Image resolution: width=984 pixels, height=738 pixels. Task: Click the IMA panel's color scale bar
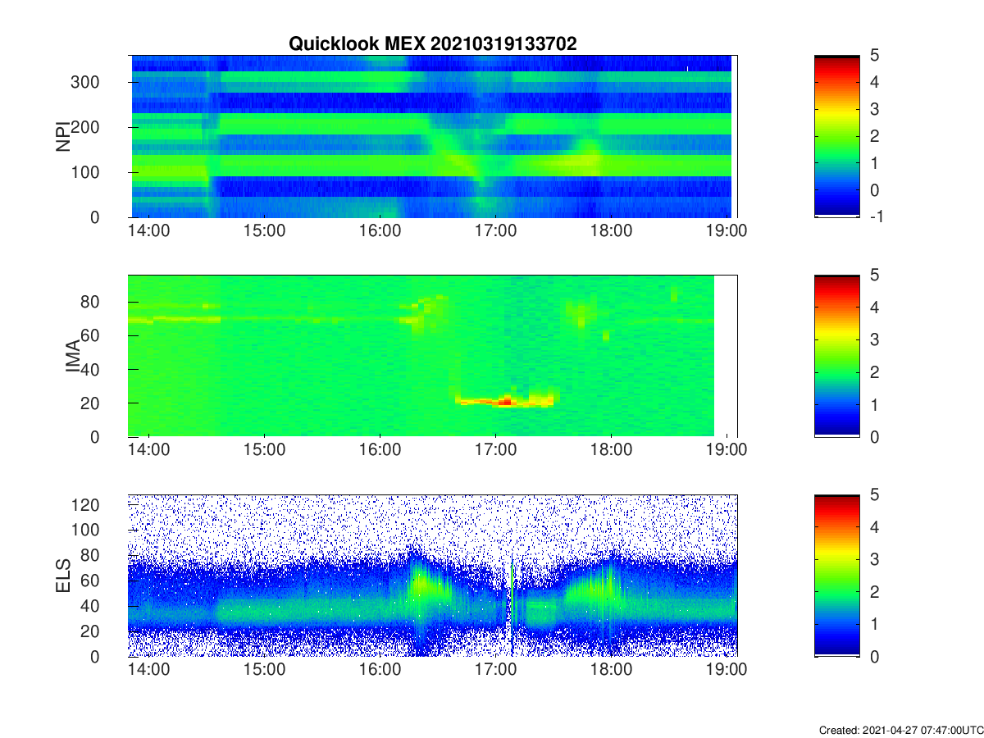(x=837, y=356)
